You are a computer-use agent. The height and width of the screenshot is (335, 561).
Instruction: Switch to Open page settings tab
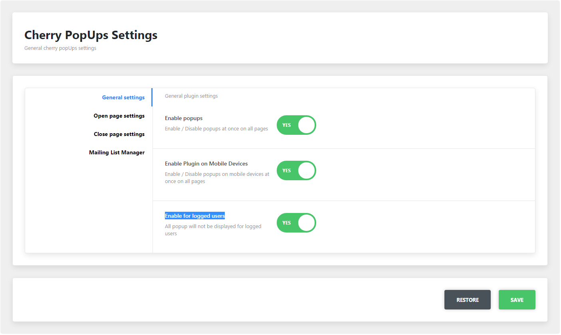119,116
